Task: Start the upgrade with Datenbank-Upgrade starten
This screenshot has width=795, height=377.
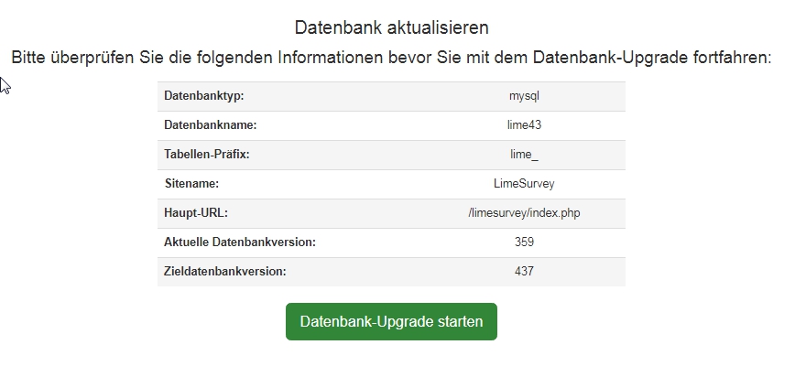Action: 391,322
